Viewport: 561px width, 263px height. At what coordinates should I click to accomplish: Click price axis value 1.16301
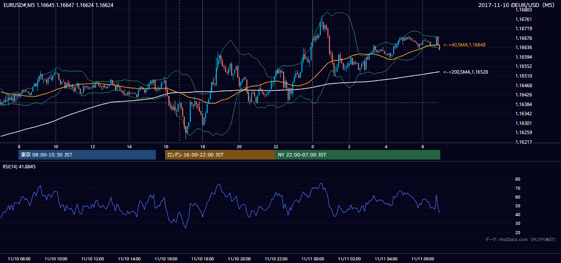[524, 123]
